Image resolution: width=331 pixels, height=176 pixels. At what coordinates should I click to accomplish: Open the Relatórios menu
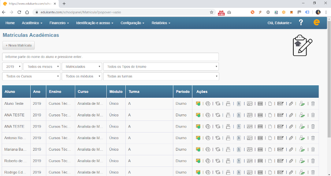[161, 23]
